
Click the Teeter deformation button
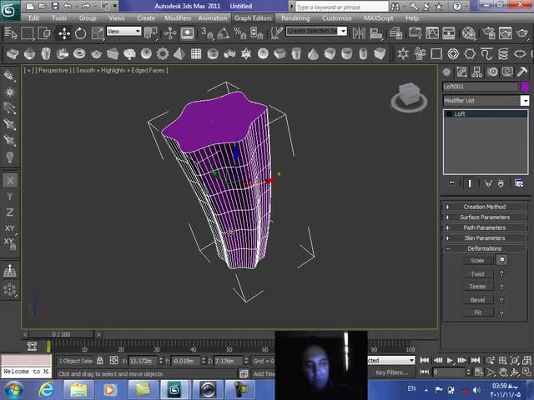click(x=477, y=287)
